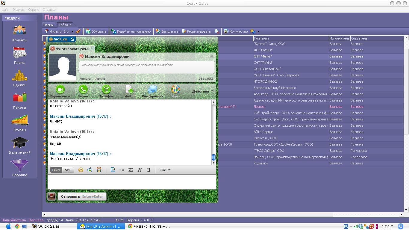Switch to Mail.Ru Агент taskbar item
Image resolution: width=409 pixels, height=230 pixels.
pos(101,226)
